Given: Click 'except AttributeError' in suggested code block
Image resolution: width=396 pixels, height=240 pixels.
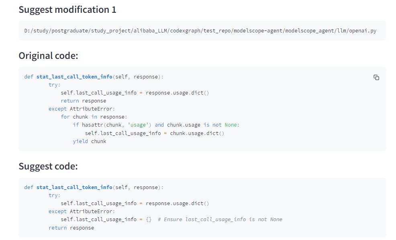Looking at the screenshot, I should (82, 211).
